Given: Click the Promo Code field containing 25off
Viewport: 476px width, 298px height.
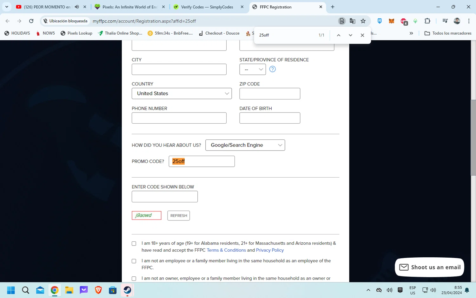Looking at the screenshot, I should pos(202,161).
